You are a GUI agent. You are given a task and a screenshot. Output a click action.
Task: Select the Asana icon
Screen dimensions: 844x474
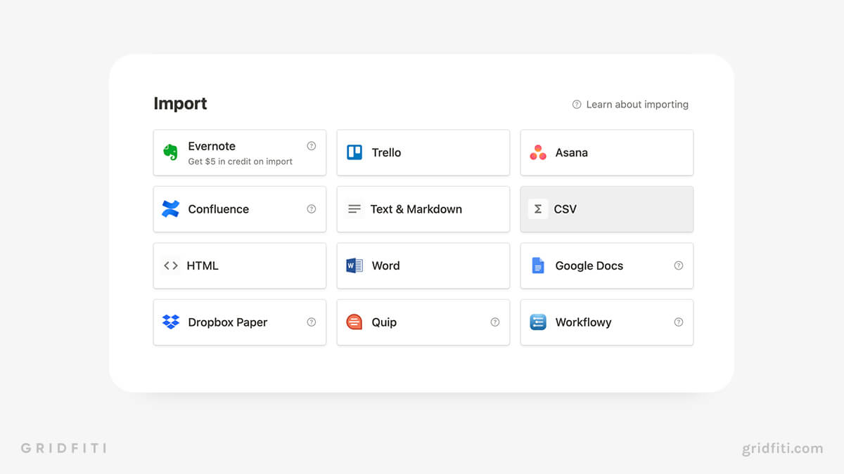point(537,152)
